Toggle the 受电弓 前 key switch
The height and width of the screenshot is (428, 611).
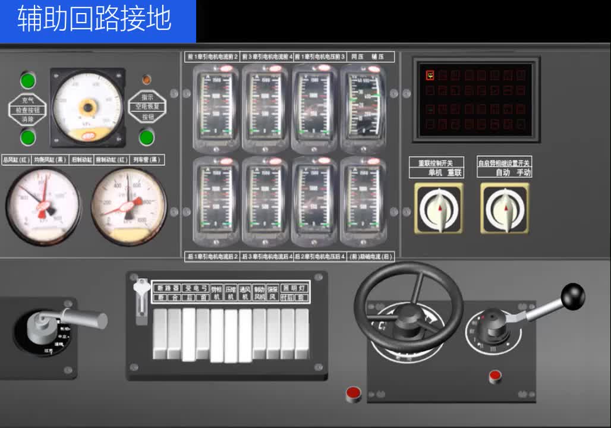pos(203,333)
